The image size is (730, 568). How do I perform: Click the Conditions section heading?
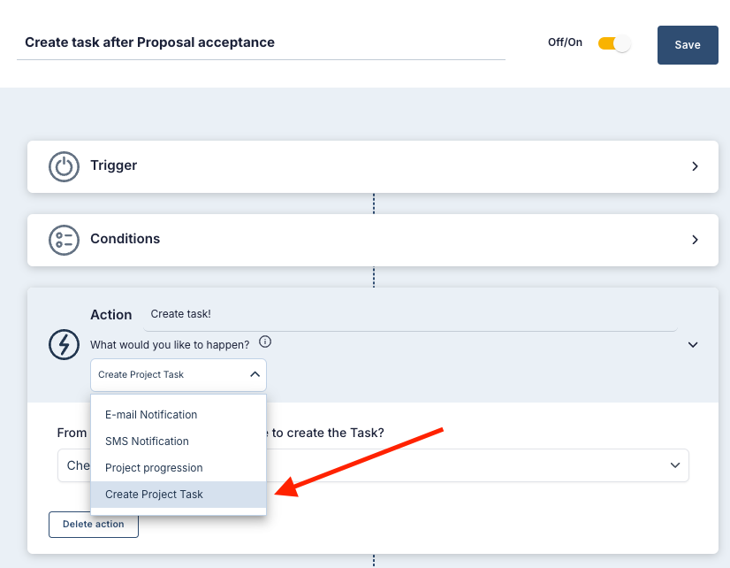pos(125,239)
